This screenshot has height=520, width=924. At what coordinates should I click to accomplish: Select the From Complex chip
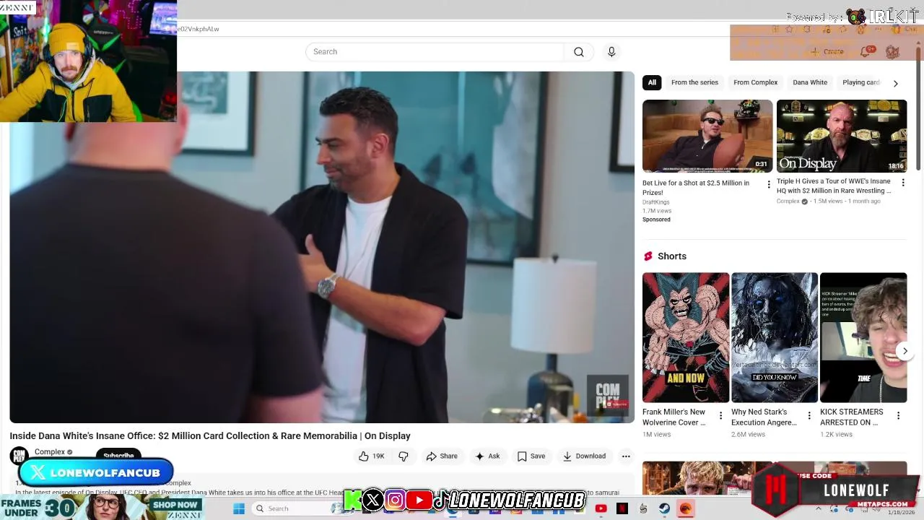pos(755,82)
